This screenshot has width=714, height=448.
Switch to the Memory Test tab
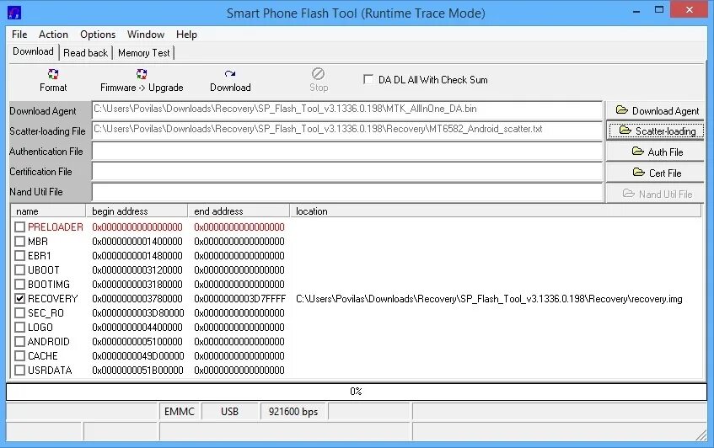[x=144, y=53]
